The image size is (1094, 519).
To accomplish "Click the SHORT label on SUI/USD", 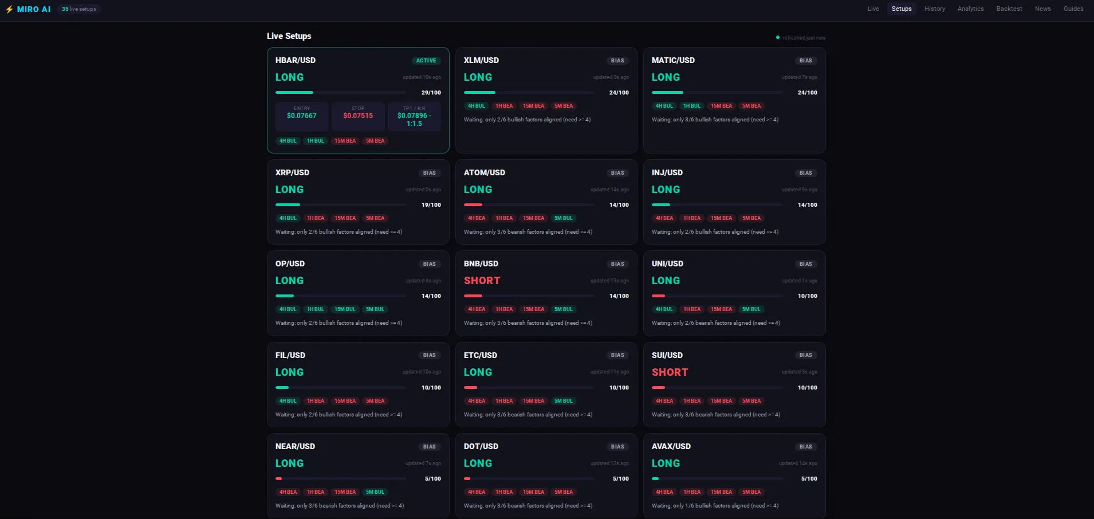I will 670,372.
